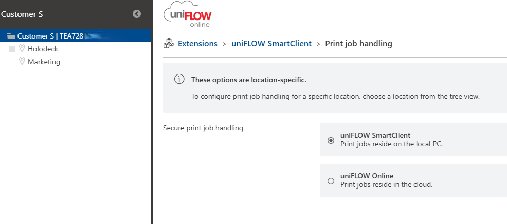Click the uniFLOW online cloud logo
The height and width of the screenshot is (224, 507).
pyautogui.click(x=188, y=15)
